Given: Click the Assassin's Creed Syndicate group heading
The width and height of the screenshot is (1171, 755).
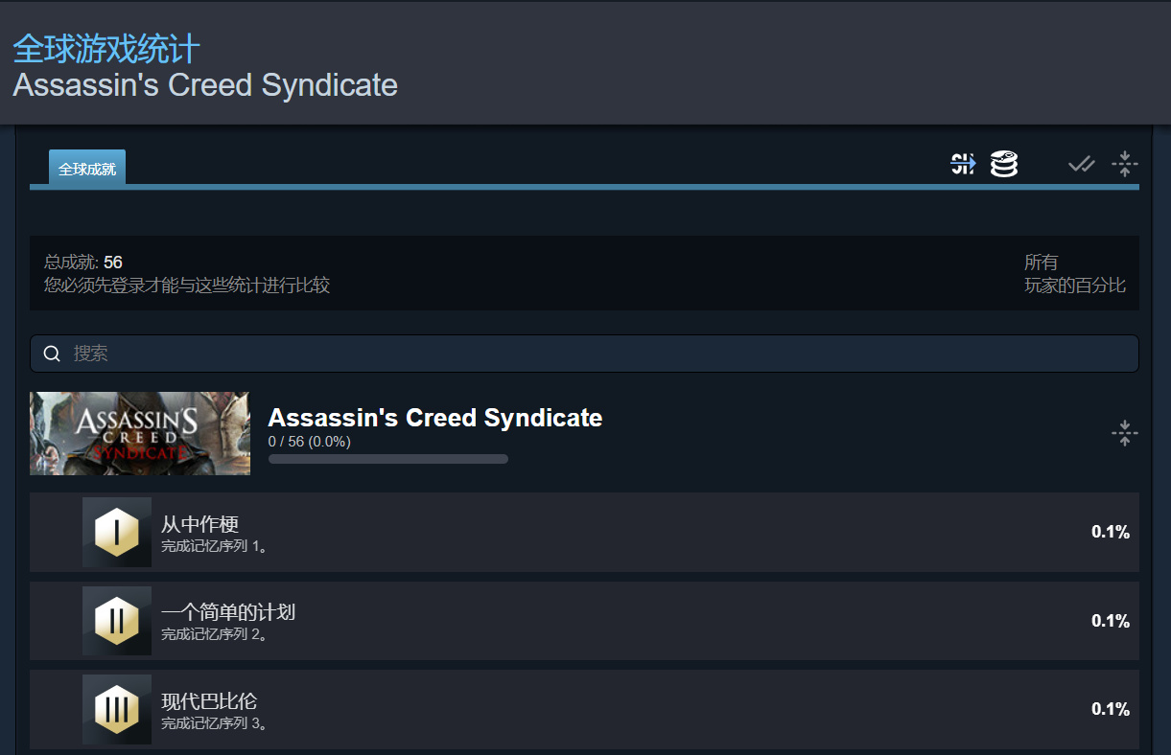Looking at the screenshot, I should coord(434,418).
